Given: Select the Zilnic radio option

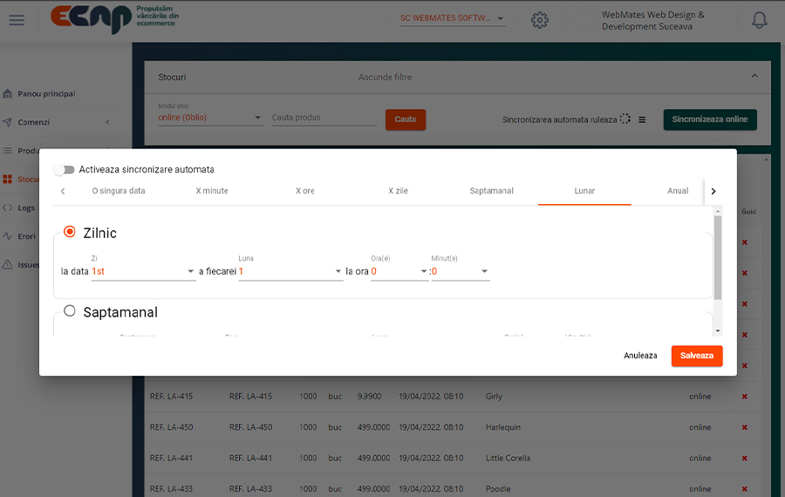Looking at the screenshot, I should 70,232.
